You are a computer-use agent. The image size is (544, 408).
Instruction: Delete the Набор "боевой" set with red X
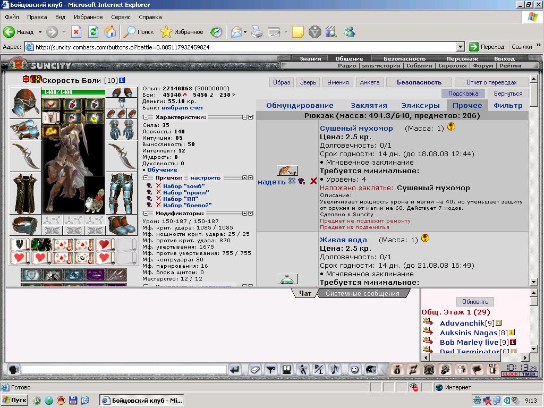point(158,205)
